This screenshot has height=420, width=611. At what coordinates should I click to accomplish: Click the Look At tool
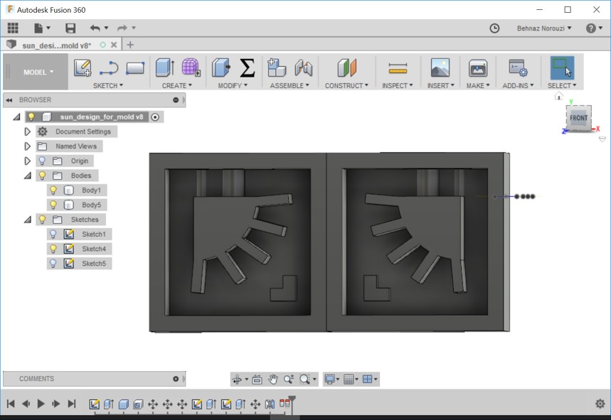tap(257, 379)
